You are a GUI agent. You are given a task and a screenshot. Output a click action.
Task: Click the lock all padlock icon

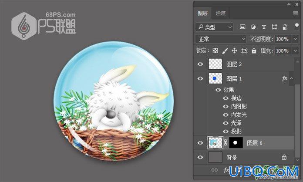click(x=254, y=51)
